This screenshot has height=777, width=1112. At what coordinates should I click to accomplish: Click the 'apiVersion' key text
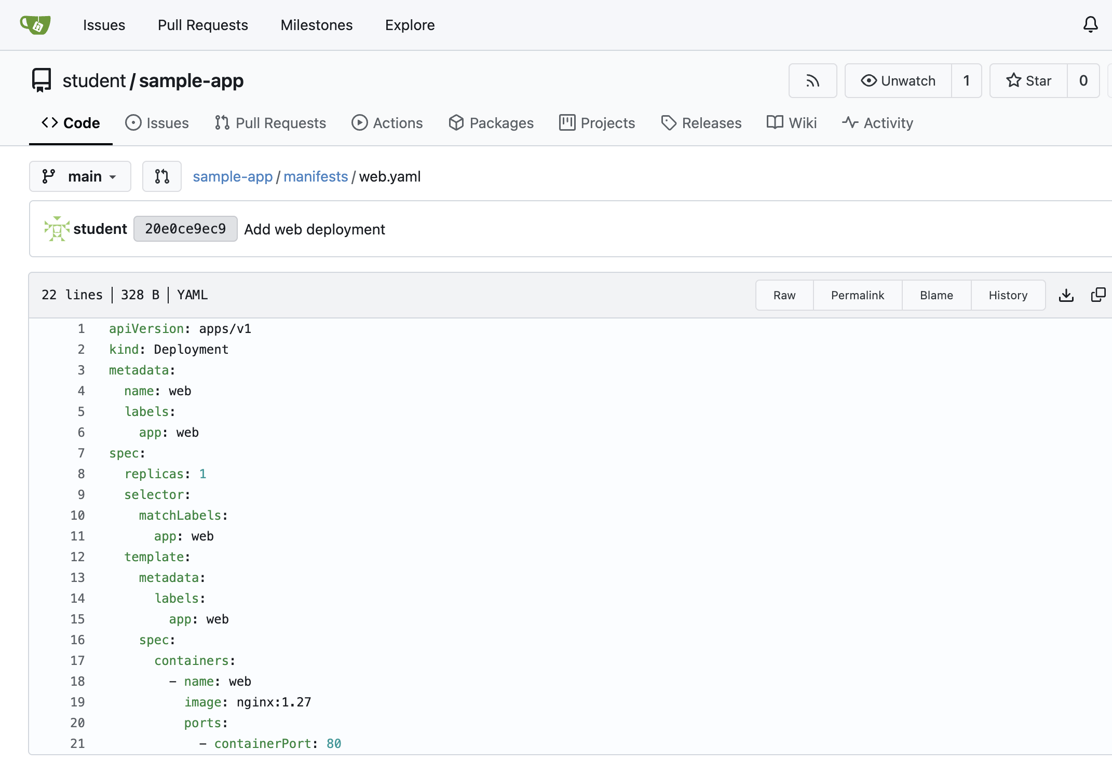[146, 328]
